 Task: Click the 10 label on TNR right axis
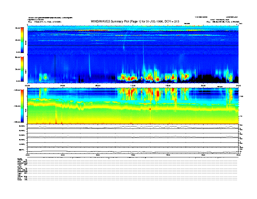coord(241,116)
